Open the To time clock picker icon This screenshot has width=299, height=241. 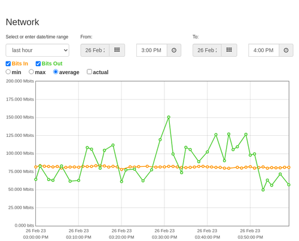click(x=286, y=50)
